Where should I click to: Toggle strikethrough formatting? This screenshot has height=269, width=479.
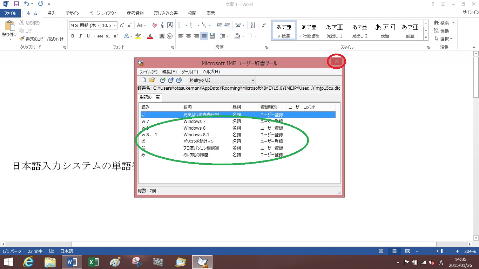tap(100, 36)
